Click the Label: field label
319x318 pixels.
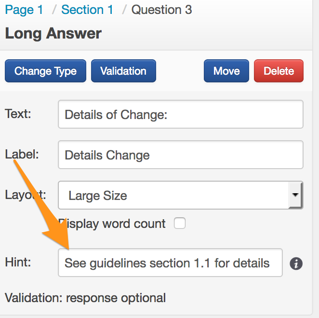(22, 154)
